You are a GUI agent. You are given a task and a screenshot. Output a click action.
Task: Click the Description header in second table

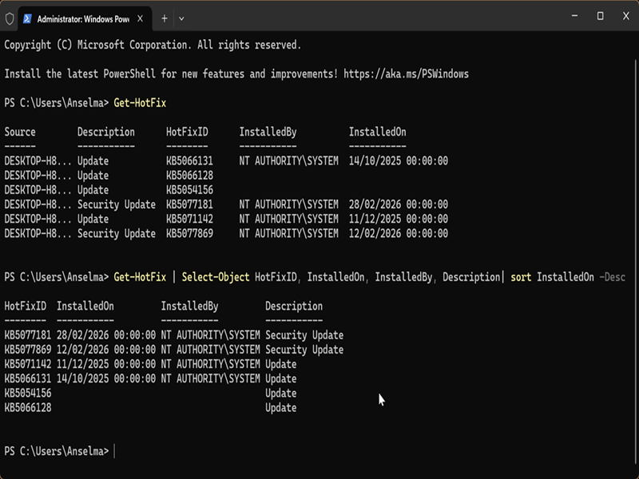[x=294, y=307]
